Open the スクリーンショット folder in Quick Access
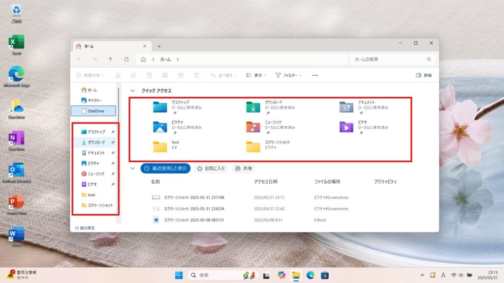Viewport: 504px width, 283px height. point(268,146)
